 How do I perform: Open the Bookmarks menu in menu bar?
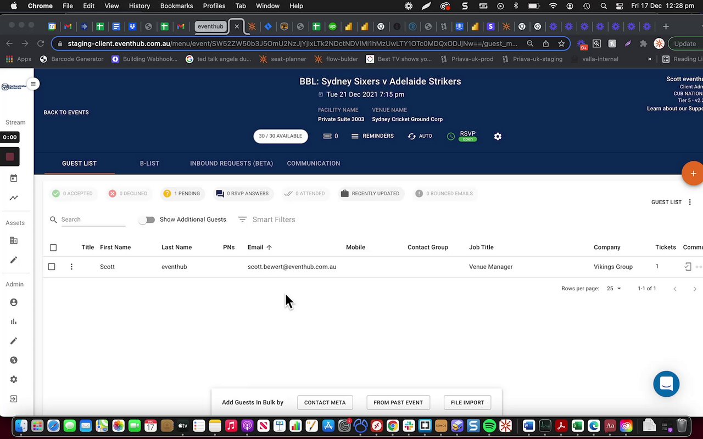pos(176,6)
